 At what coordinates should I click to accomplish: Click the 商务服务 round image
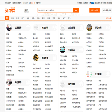click(9, 82)
